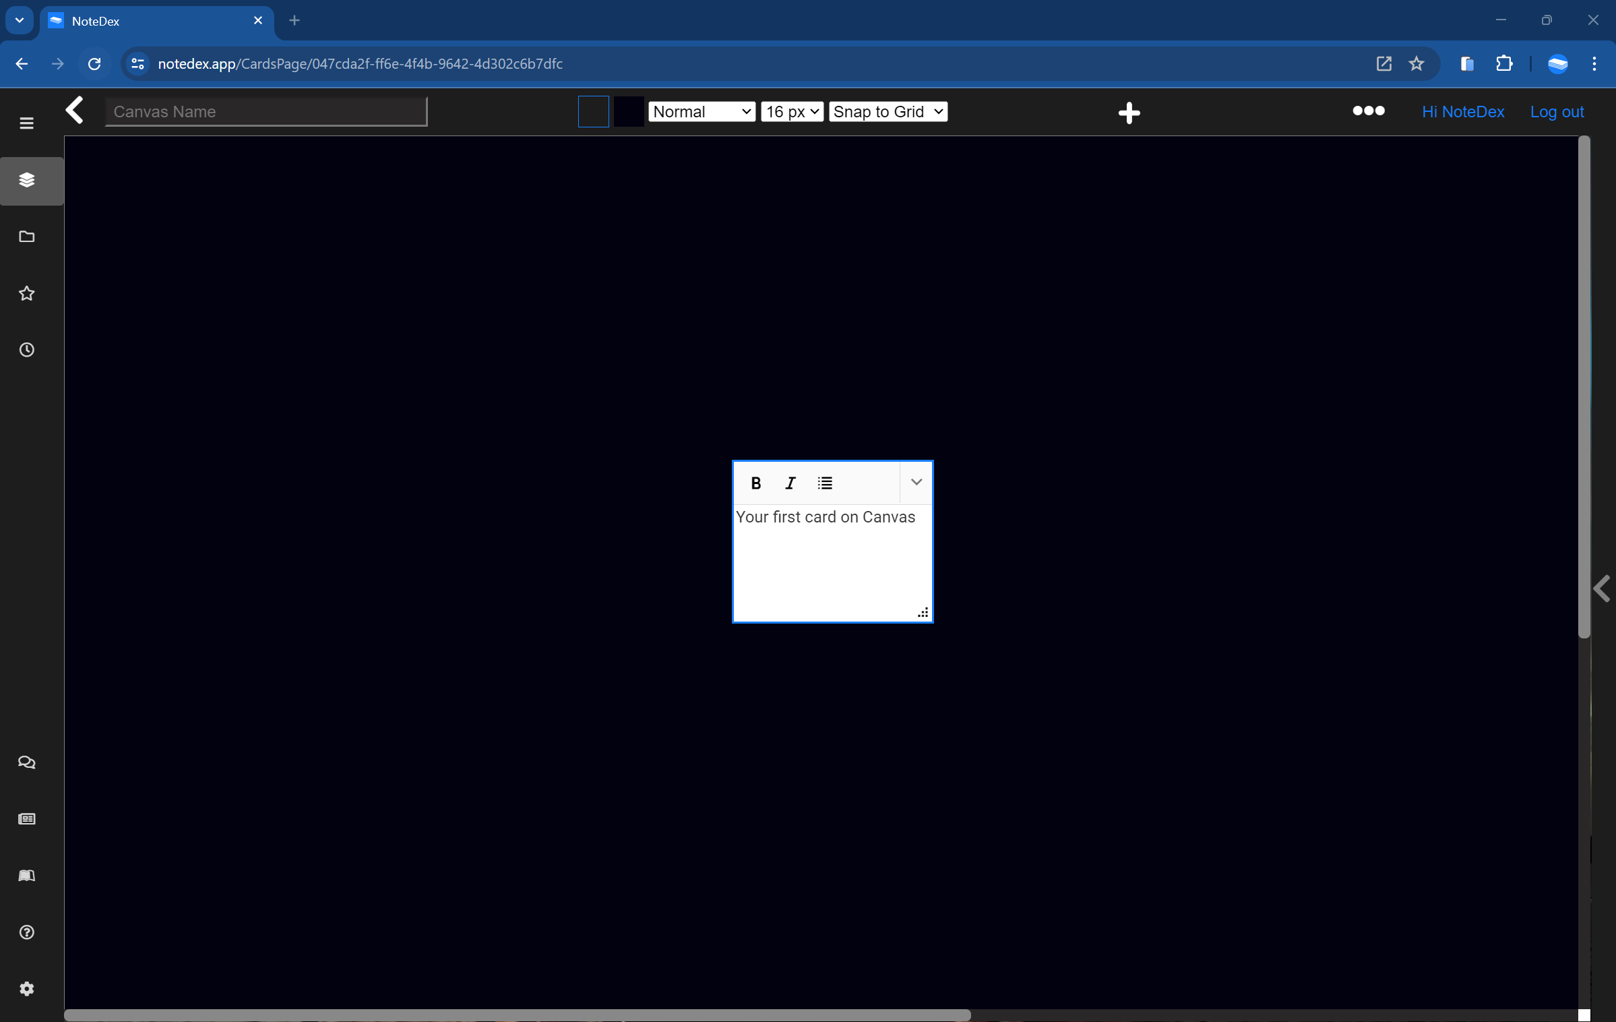Expand the card options chevron dropdown
This screenshot has height=1022, width=1616.
916,483
